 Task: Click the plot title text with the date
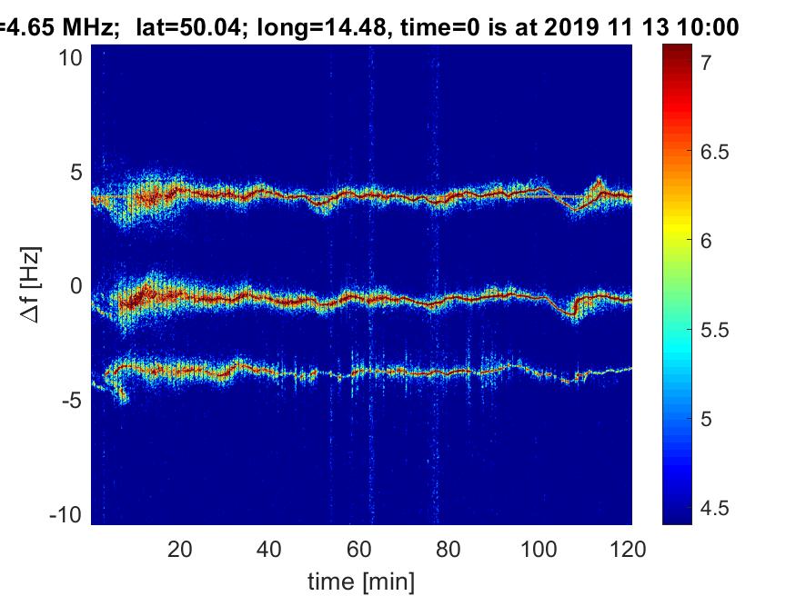coord(369,26)
